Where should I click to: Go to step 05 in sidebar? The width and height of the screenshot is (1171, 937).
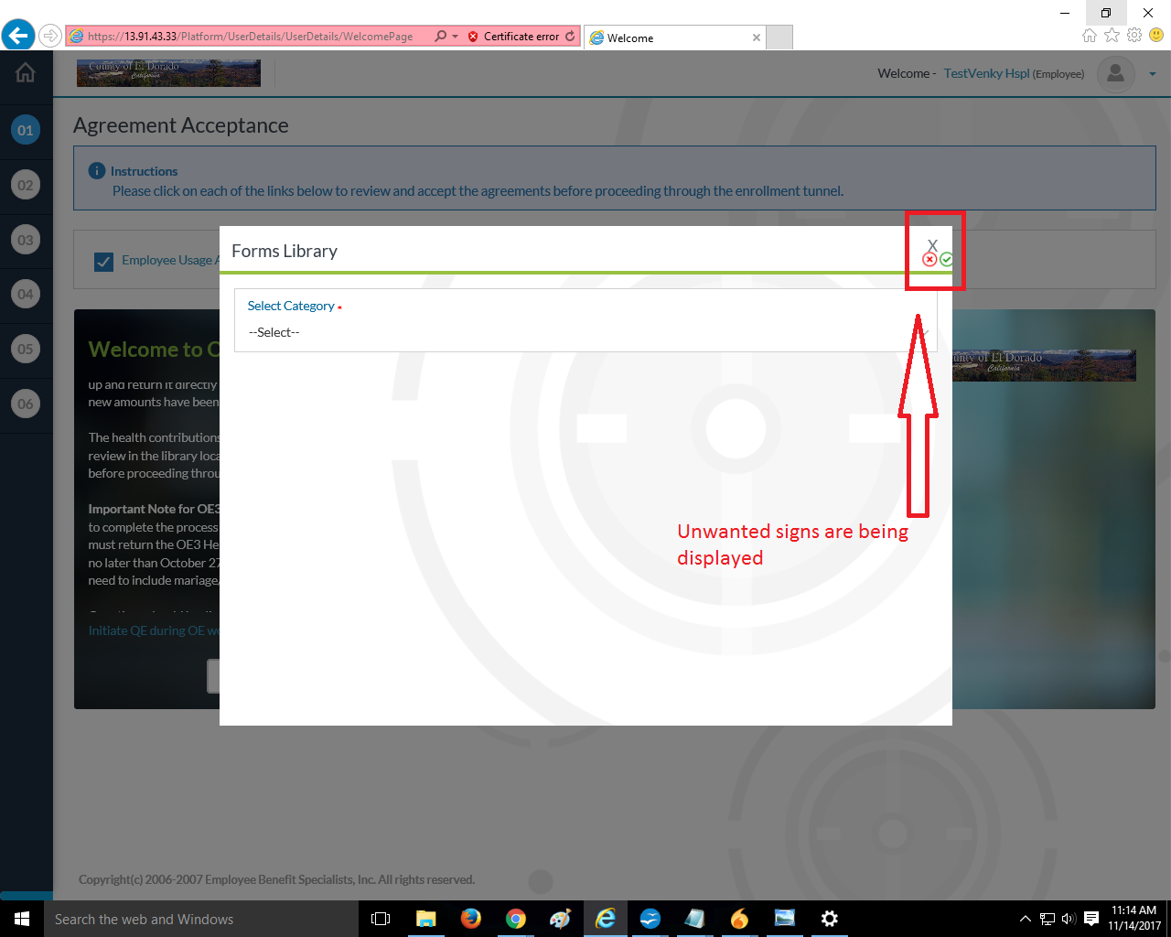click(x=26, y=349)
